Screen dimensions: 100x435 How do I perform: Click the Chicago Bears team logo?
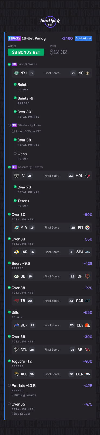coord(87,276)
